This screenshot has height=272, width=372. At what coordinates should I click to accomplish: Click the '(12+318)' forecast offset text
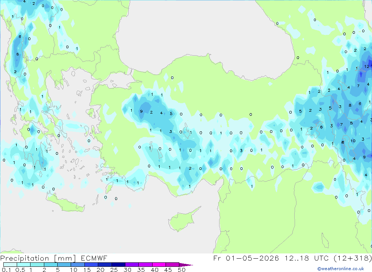pyautogui.click(x=353, y=258)
